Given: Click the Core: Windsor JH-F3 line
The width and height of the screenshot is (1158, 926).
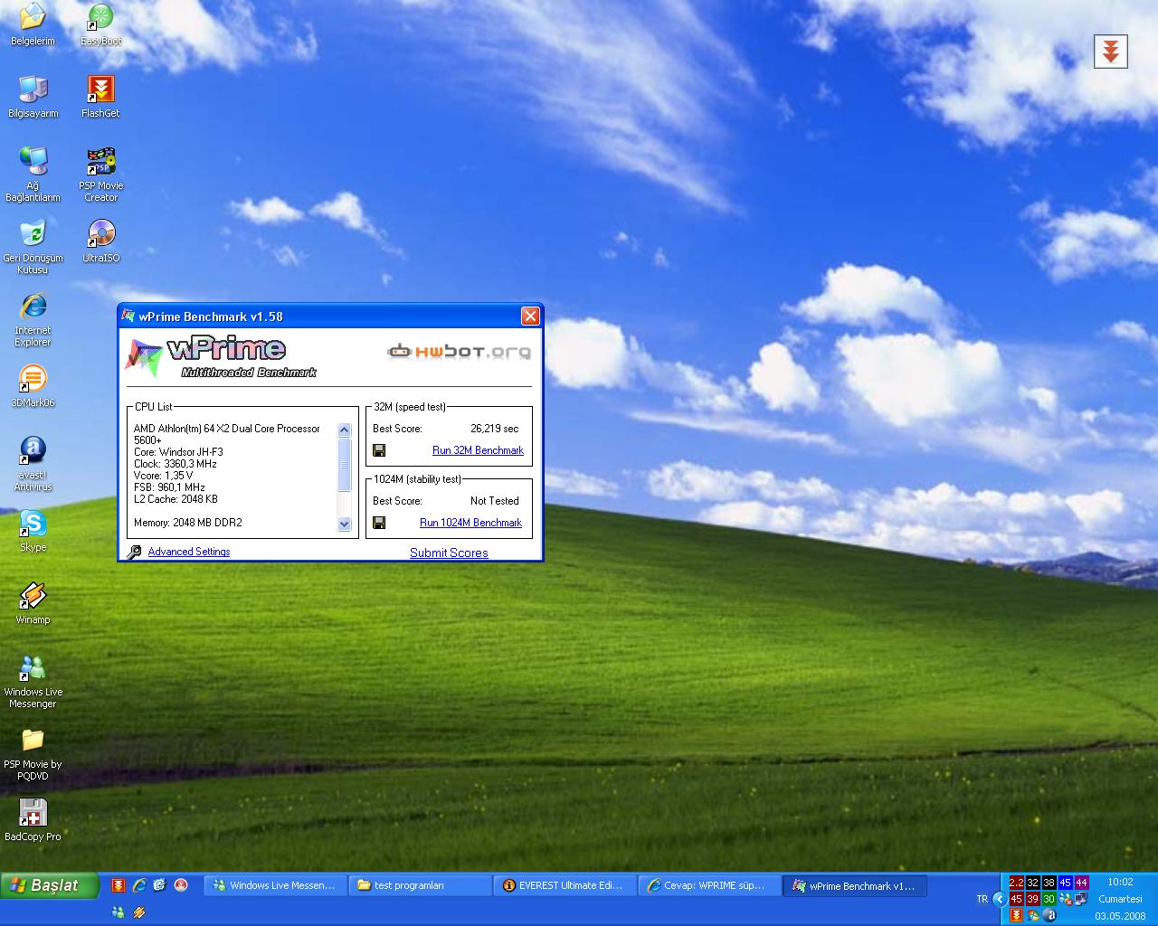Looking at the screenshot, I should click(x=178, y=452).
